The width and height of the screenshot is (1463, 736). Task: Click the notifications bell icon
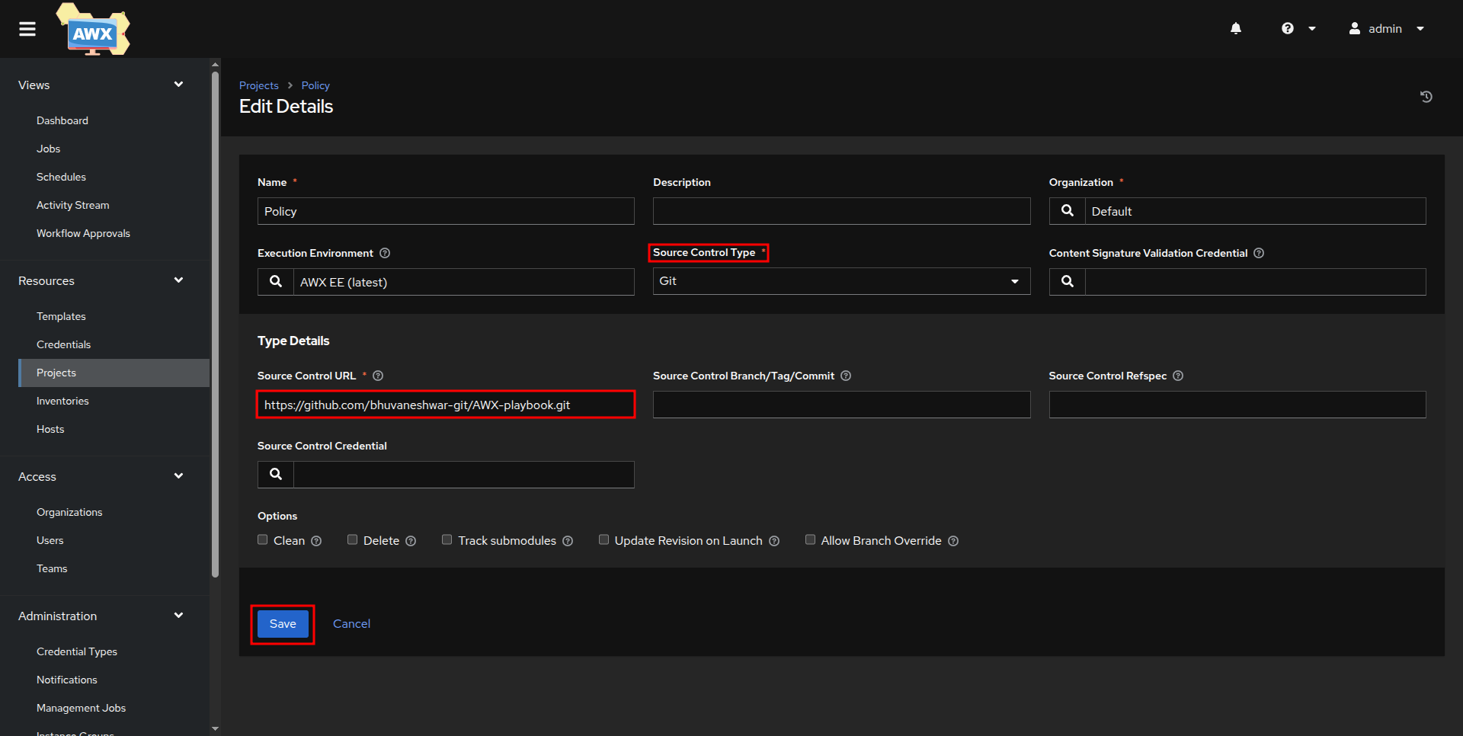tap(1236, 29)
